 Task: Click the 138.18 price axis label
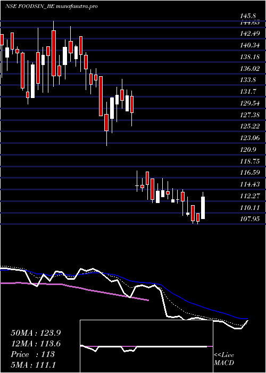click(x=250, y=57)
